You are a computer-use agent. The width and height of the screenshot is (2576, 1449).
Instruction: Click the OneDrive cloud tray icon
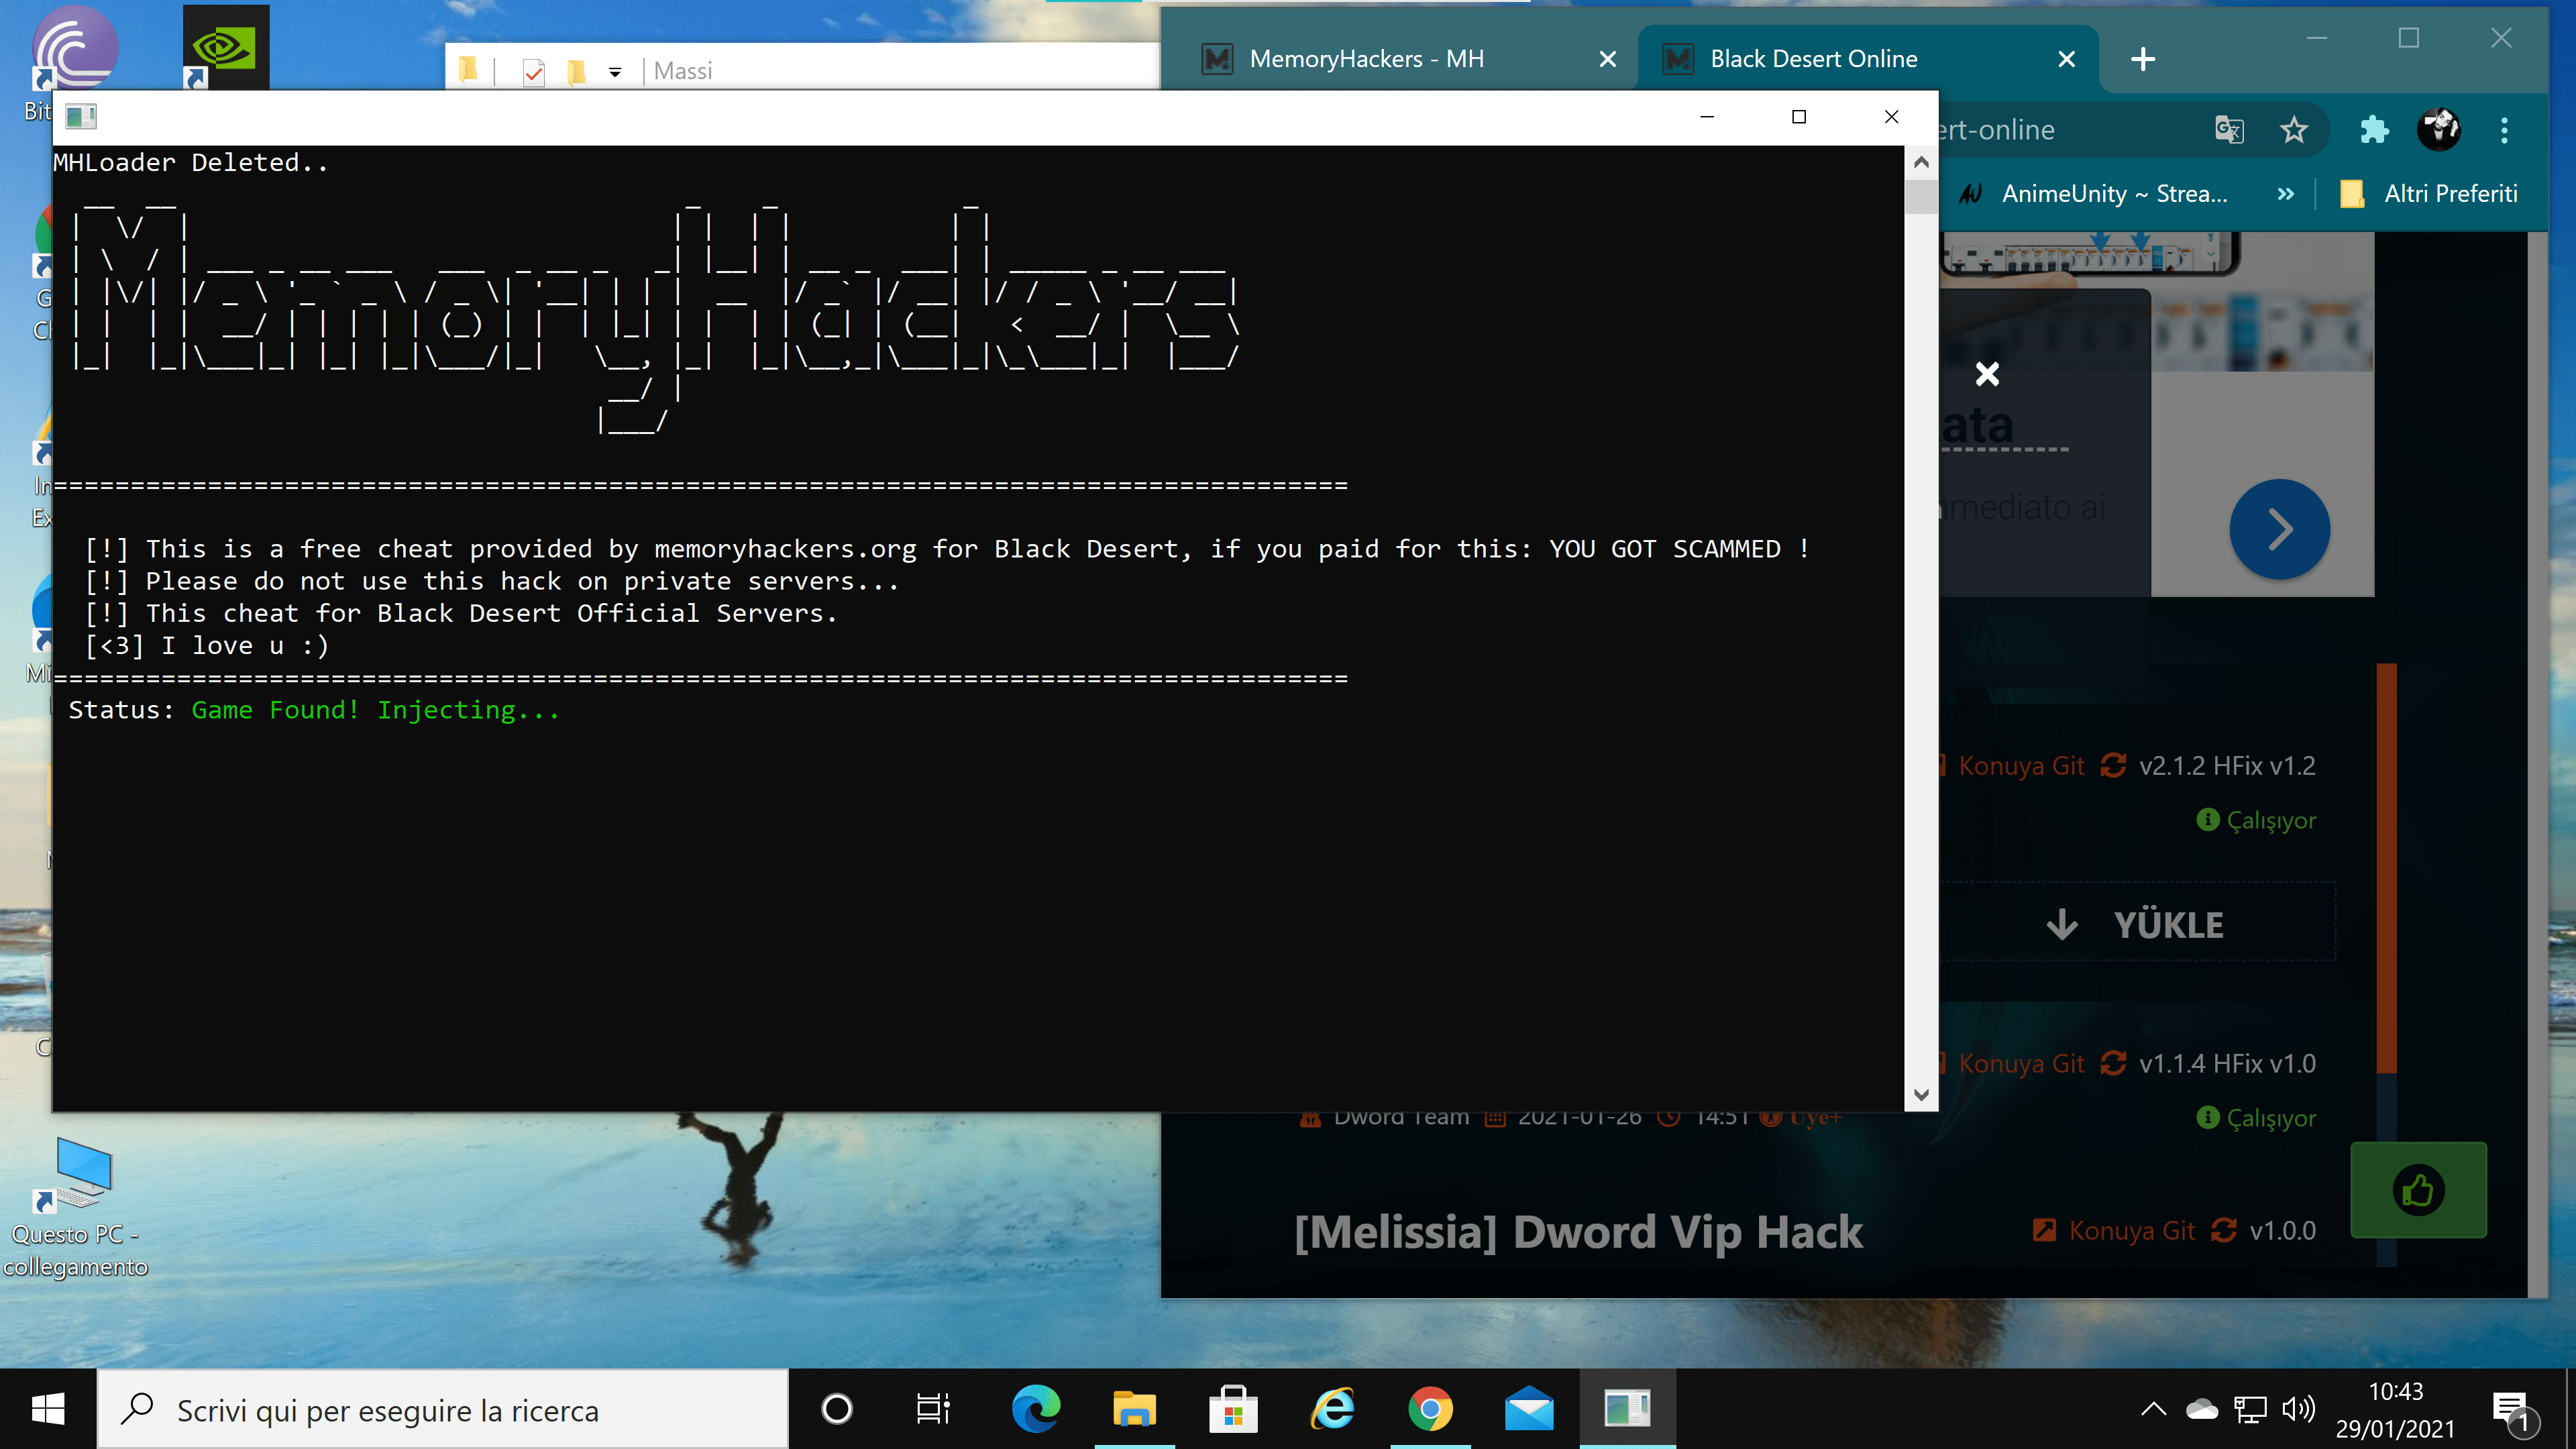[2201, 1409]
